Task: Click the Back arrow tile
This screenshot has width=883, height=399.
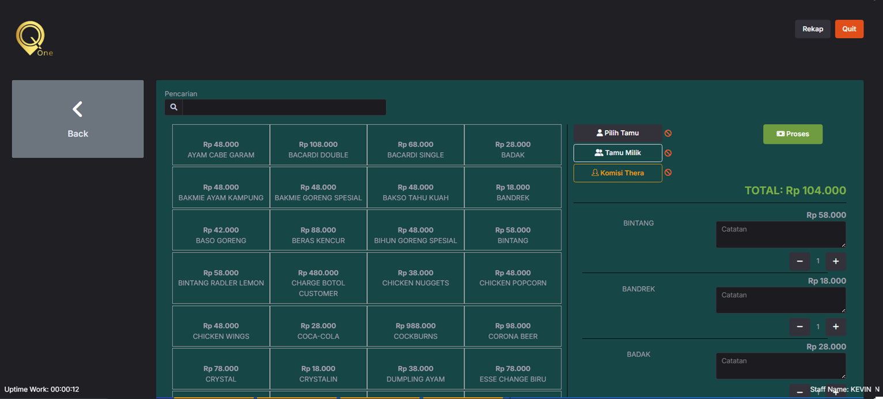Action: pos(78,119)
